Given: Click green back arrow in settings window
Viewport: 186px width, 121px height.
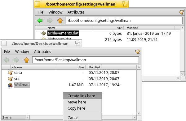Looking at the screenshot, I should pyautogui.click(x=40, y=21).
